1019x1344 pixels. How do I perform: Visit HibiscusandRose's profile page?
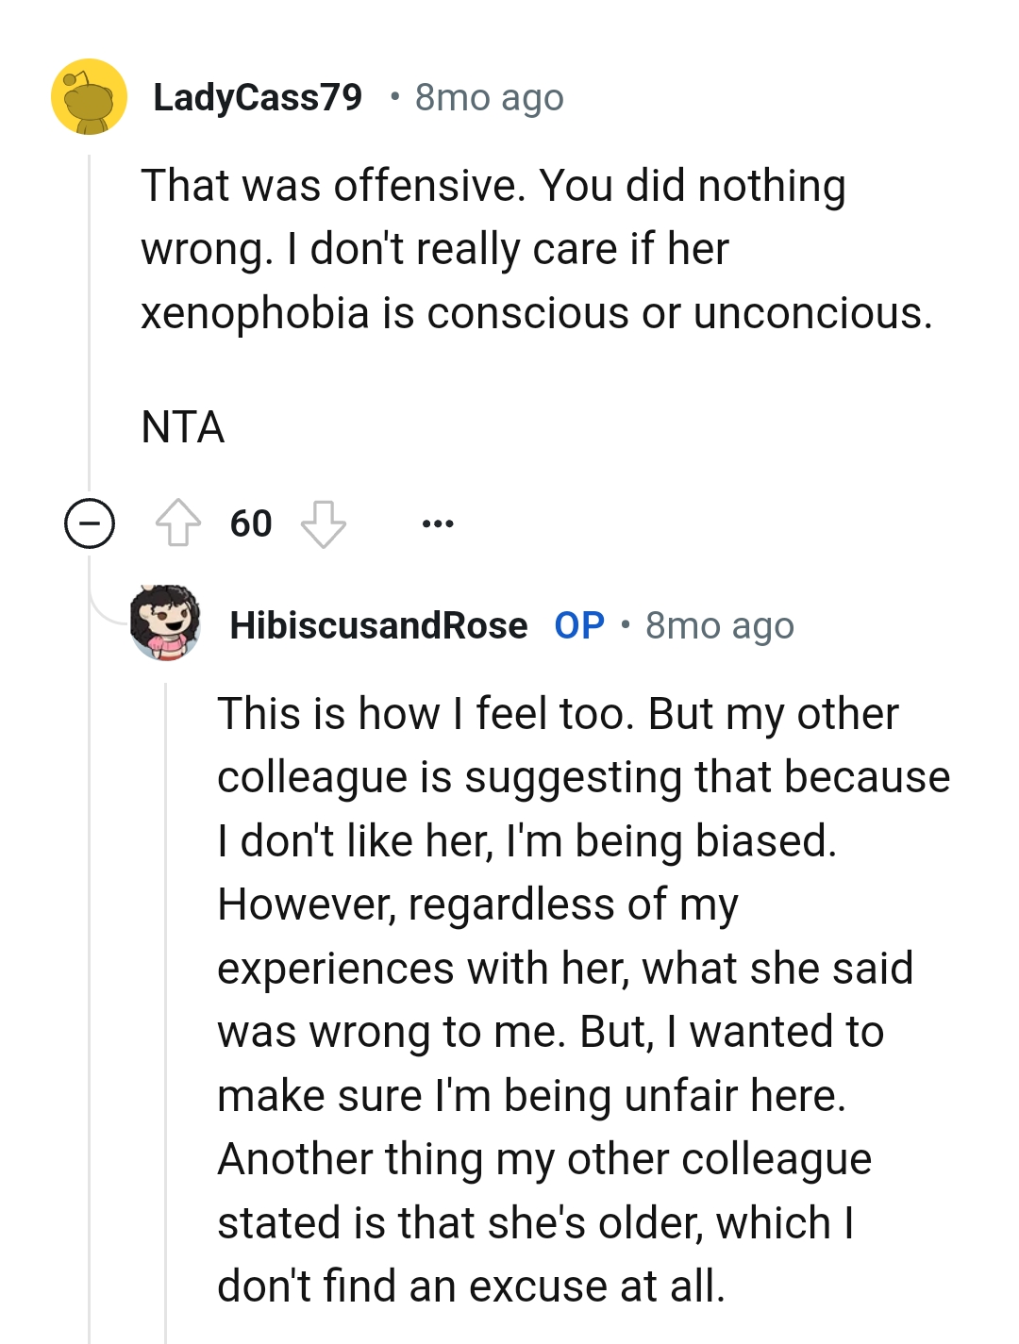pos(379,624)
